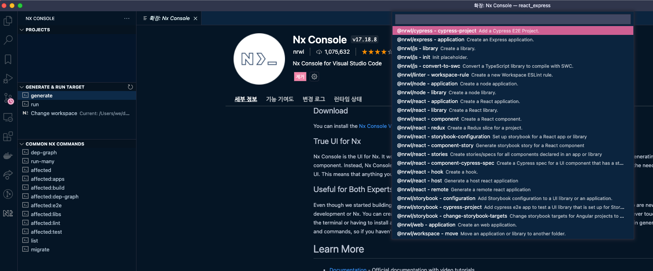Choose @nrwl/web - application generator
653x271 pixels.
pyautogui.click(x=513, y=225)
